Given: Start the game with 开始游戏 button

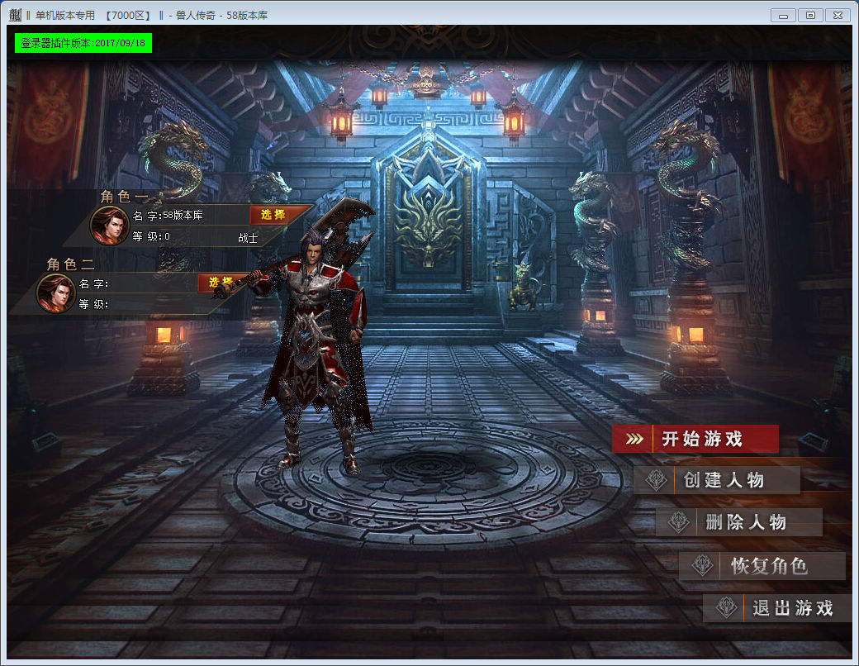Looking at the screenshot, I should [x=695, y=439].
